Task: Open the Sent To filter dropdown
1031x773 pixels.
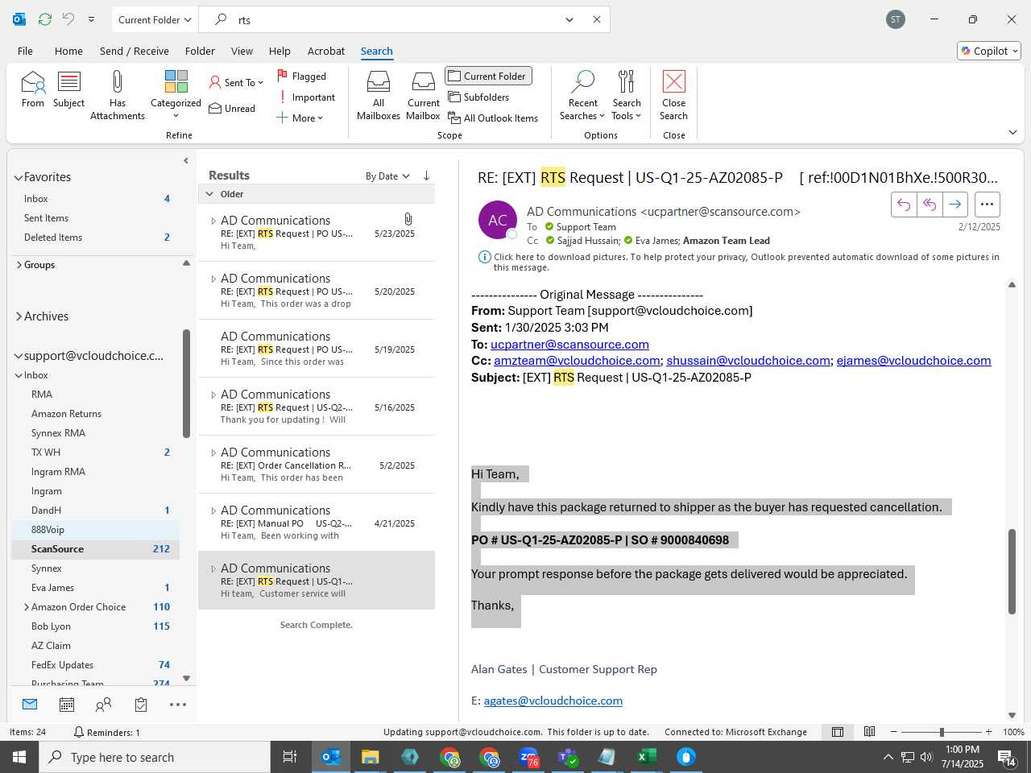Action: pyautogui.click(x=236, y=83)
